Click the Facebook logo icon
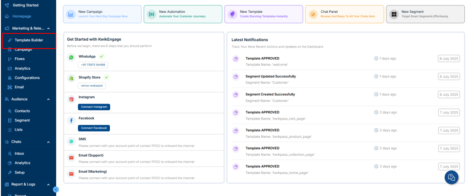The height and width of the screenshot is (196, 467). [x=71, y=120]
